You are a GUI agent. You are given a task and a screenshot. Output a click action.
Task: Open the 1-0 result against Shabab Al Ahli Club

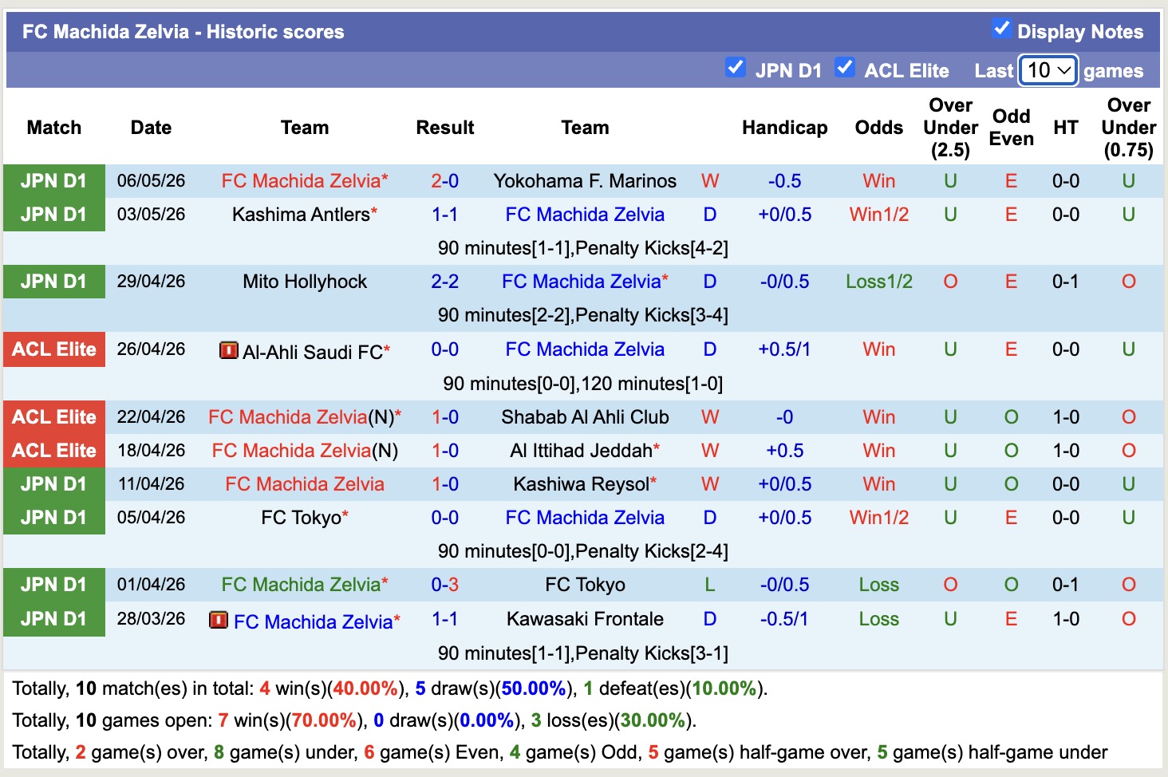444,417
